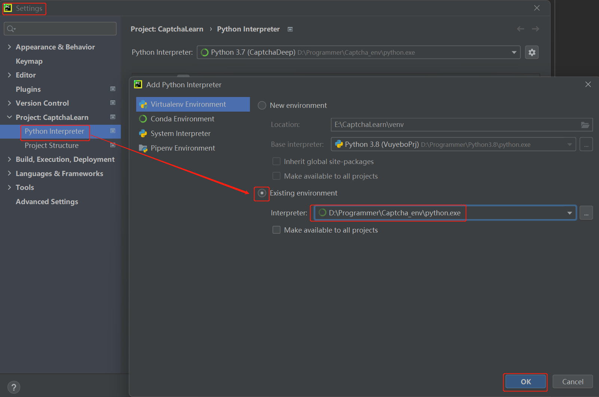This screenshot has height=397, width=599.
Task: Click browse button beside existing Interpreter field
Action: [x=586, y=213]
